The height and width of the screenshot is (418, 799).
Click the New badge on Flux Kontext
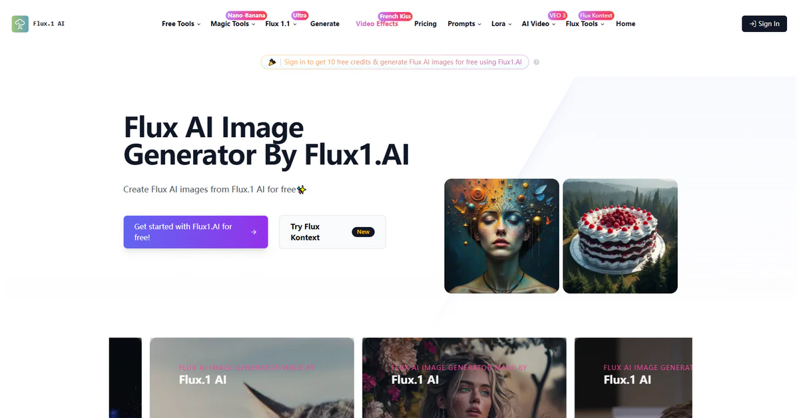click(363, 232)
